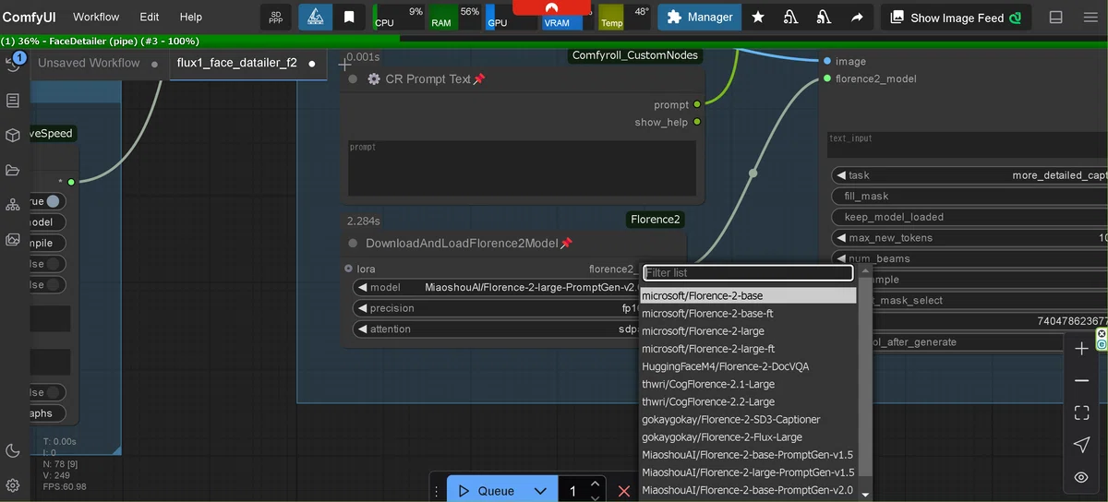The width and height of the screenshot is (1108, 502).
Task: Collapse CR Prompt Text node dot
Action: pos(353,79)
